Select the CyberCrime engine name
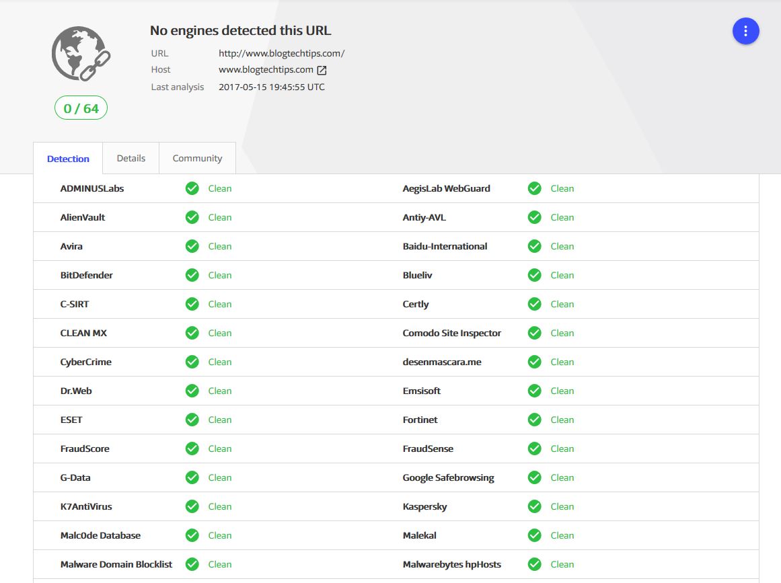This screenshot has height=583, width=781. [x=85, y=362]
